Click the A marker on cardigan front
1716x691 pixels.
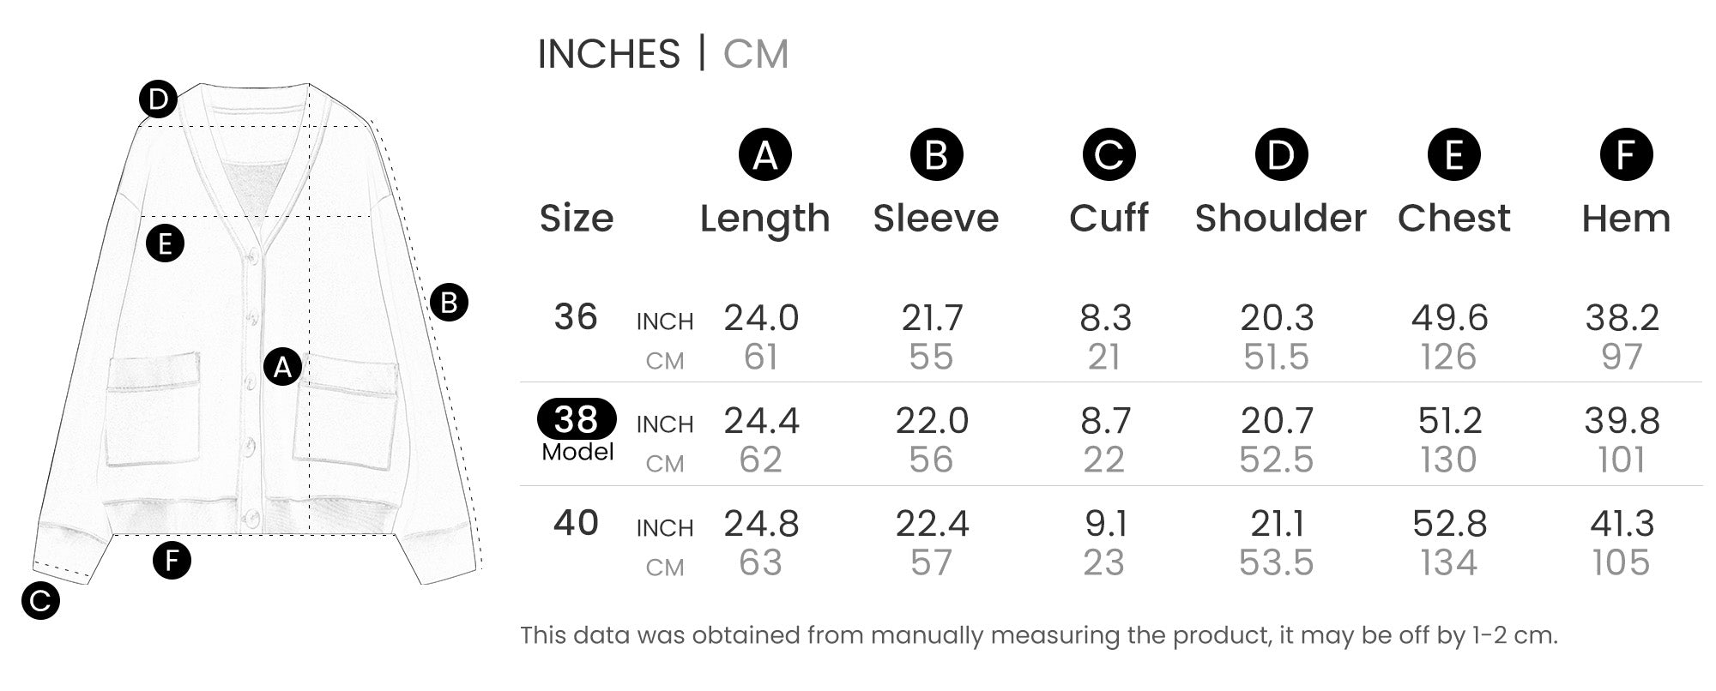coord(282,367)
